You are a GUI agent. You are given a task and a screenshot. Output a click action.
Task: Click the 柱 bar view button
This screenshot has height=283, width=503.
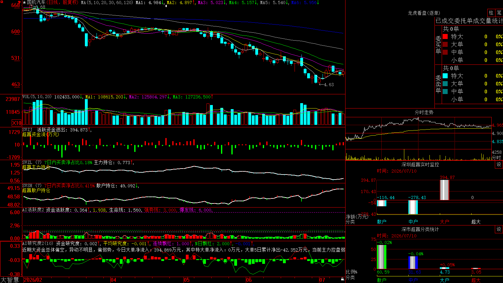click(x=491, y=13)
